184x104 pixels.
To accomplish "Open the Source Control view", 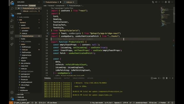I will [12, 15].
